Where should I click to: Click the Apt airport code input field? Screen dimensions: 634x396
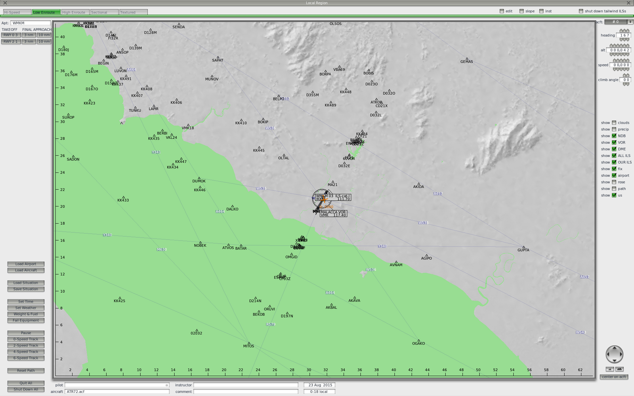click(31, 23)
